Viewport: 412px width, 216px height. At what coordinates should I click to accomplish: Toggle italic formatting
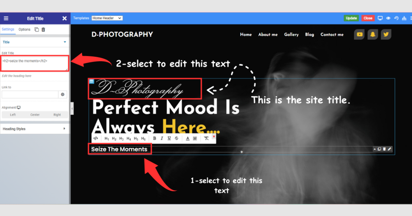162,138
